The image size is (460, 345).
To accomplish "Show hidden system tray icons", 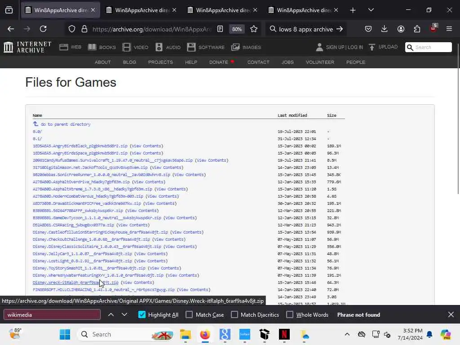I will click(347, 334).
